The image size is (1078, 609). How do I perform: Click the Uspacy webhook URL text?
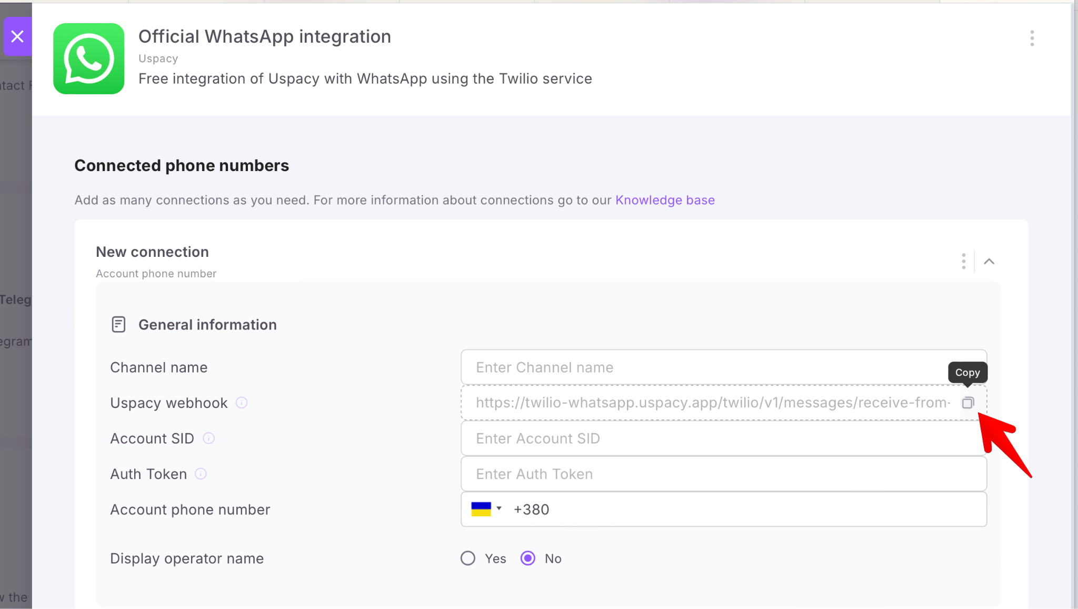[x=713, y=403]
